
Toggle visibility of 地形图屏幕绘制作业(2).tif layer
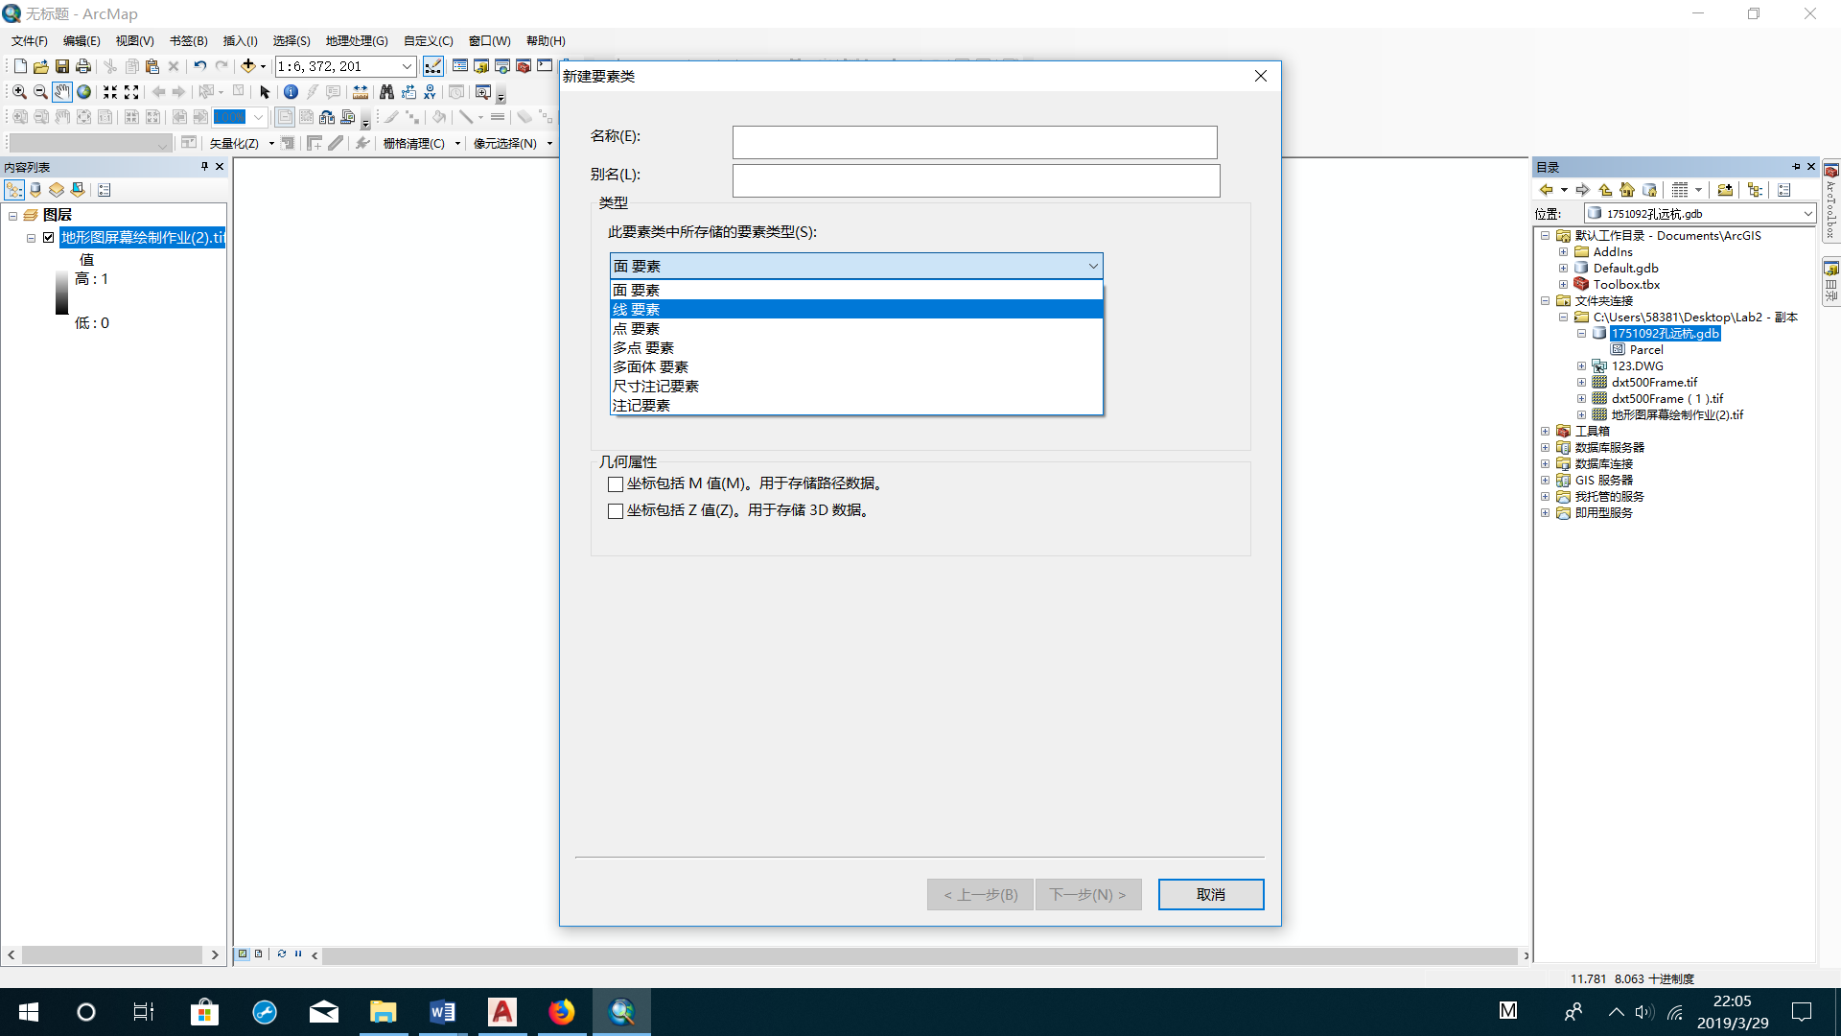[49, 238]
